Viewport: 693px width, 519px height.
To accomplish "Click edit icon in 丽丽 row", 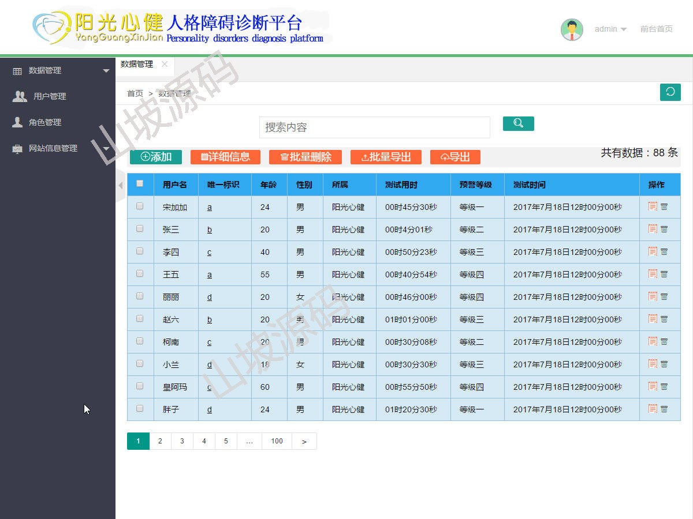I will coord(653,296).
